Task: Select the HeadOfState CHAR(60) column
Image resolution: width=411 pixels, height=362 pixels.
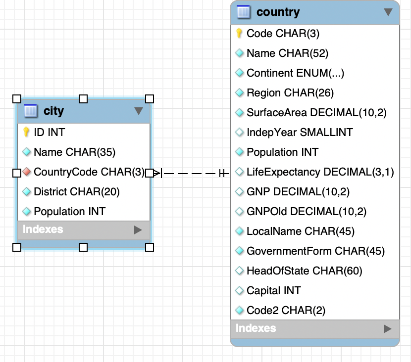Action: pyautogui.click(x=315, y=271)
